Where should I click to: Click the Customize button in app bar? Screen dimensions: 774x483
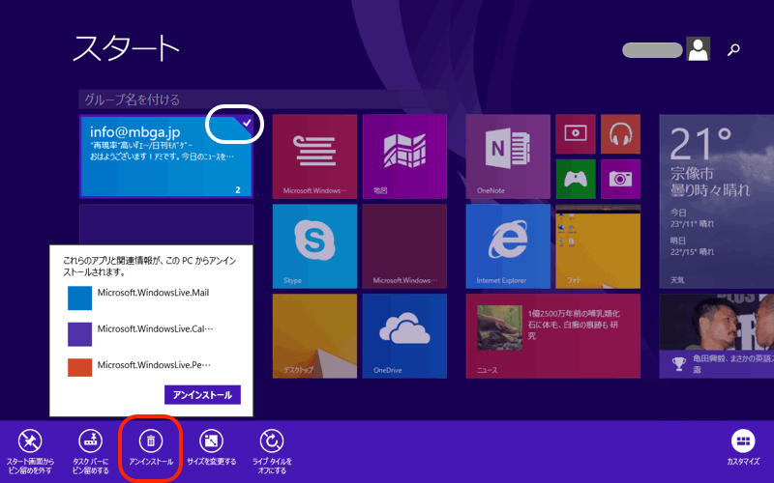pyautogui.click(x=744, y=441)
